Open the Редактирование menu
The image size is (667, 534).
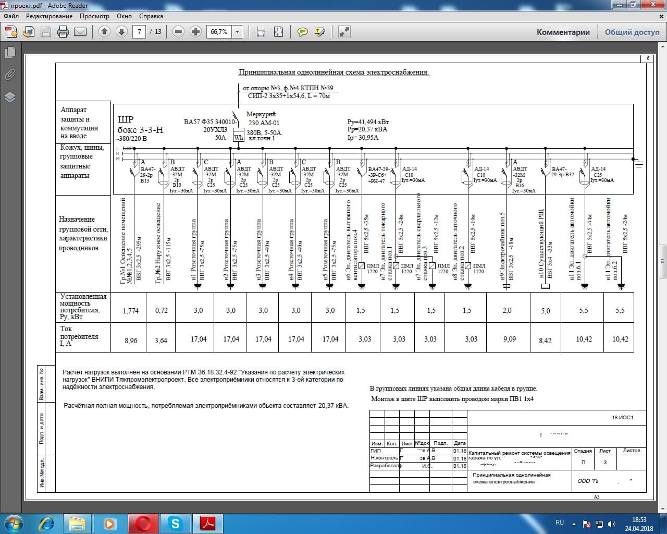coord(50,16)
